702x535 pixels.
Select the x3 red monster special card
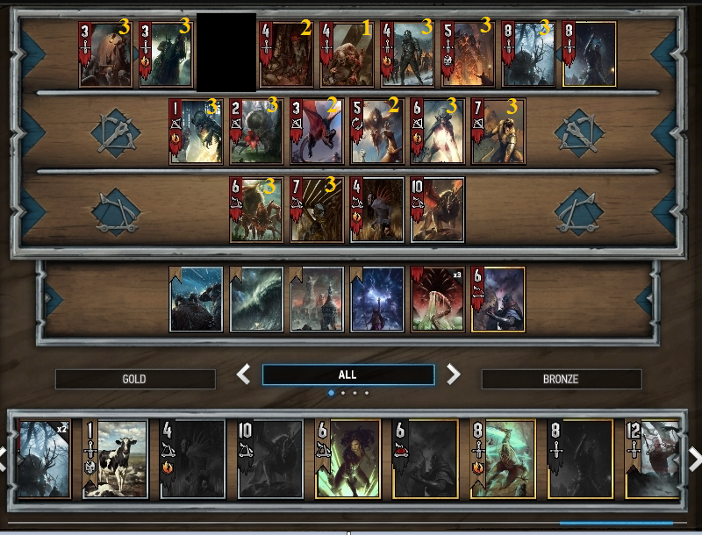(x=437, y=299)
